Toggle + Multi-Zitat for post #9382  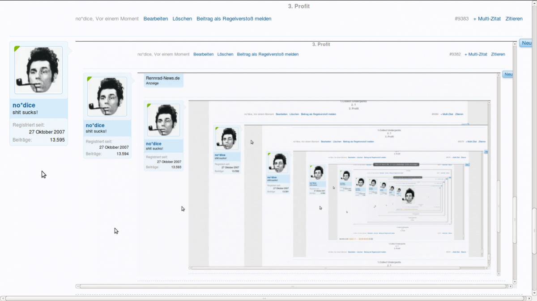476,54
